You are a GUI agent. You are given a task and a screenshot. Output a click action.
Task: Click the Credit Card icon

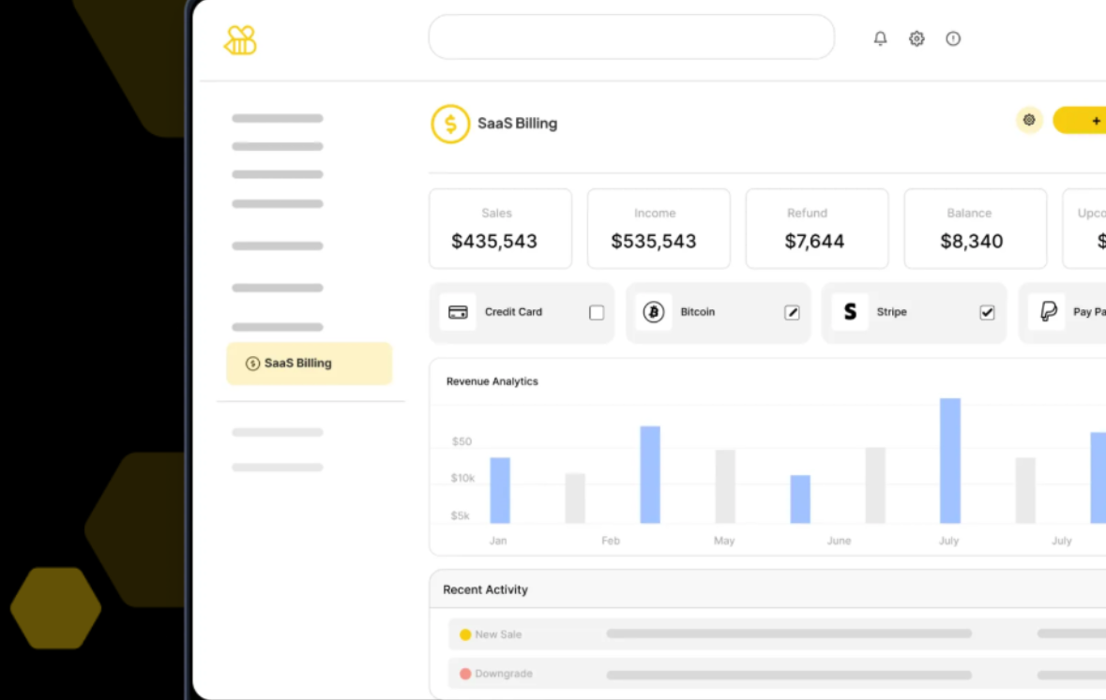pyautogui.click(x=458, y=312)
